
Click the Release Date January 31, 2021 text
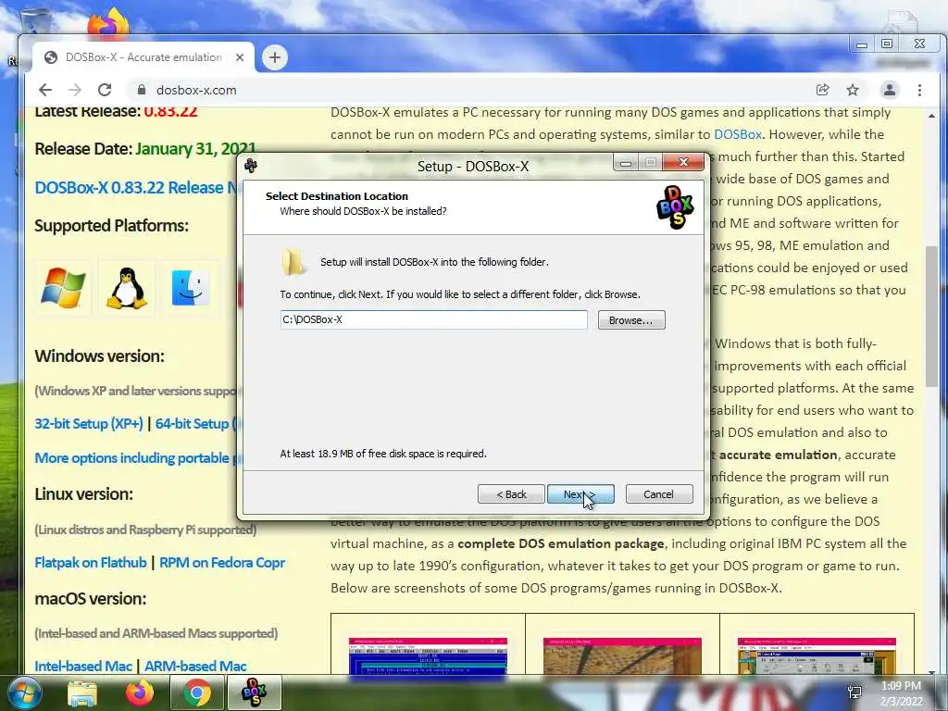click(145, 149)
